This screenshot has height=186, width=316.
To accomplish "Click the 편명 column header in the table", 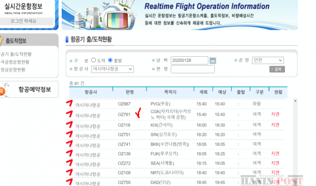I will pos(129,92).
